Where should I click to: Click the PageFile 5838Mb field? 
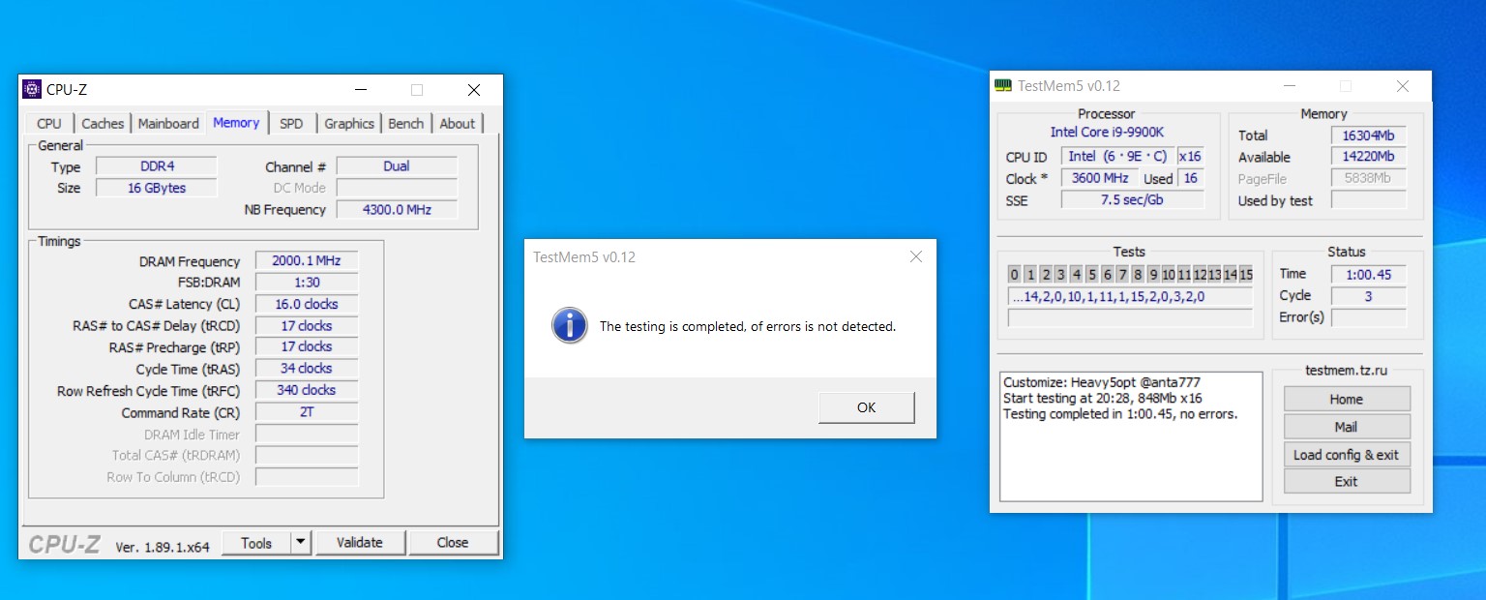pos(1368,178)
